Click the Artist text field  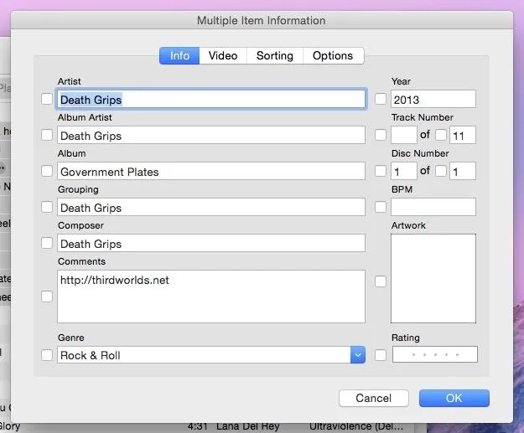211,99
